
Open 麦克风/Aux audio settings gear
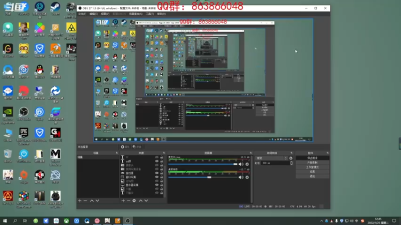[247, 164]
